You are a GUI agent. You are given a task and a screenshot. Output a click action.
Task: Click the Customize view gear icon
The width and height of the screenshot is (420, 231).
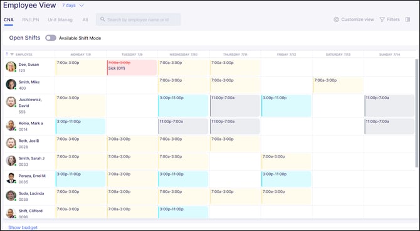point(336,19)
